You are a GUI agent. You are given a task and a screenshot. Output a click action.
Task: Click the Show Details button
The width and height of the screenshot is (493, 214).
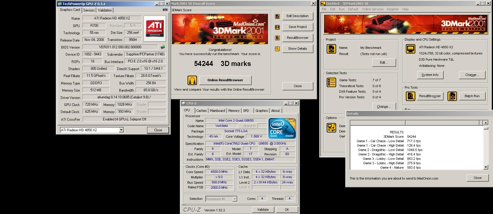pyautogui.click(x=297, y=49)
